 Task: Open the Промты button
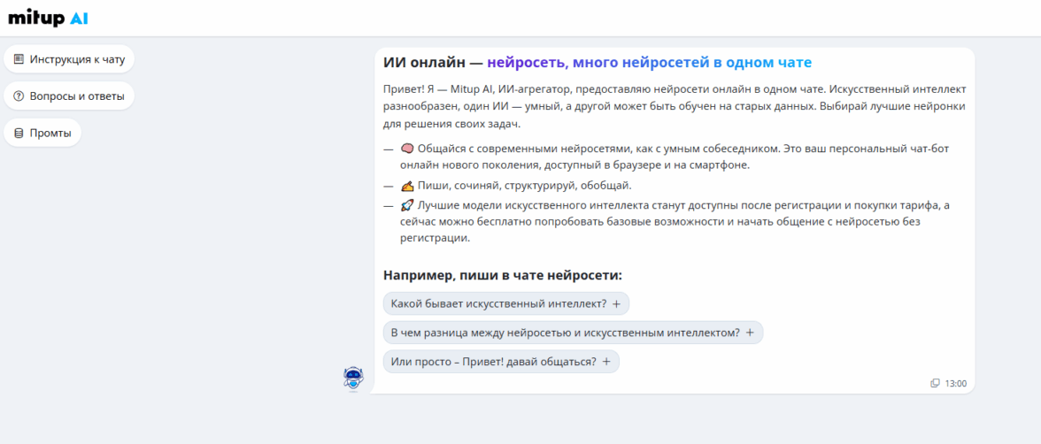click(42, 133)
